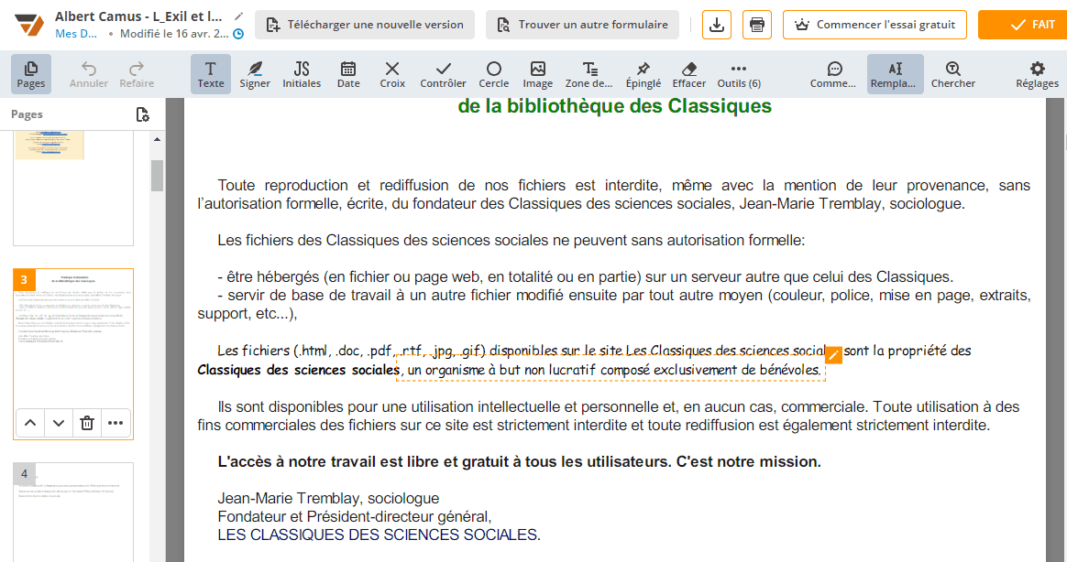The height and width of the screenshot is (562, 1067).
Task: Click the 'Pages' panel heading
Action: (x=27, y=114)
